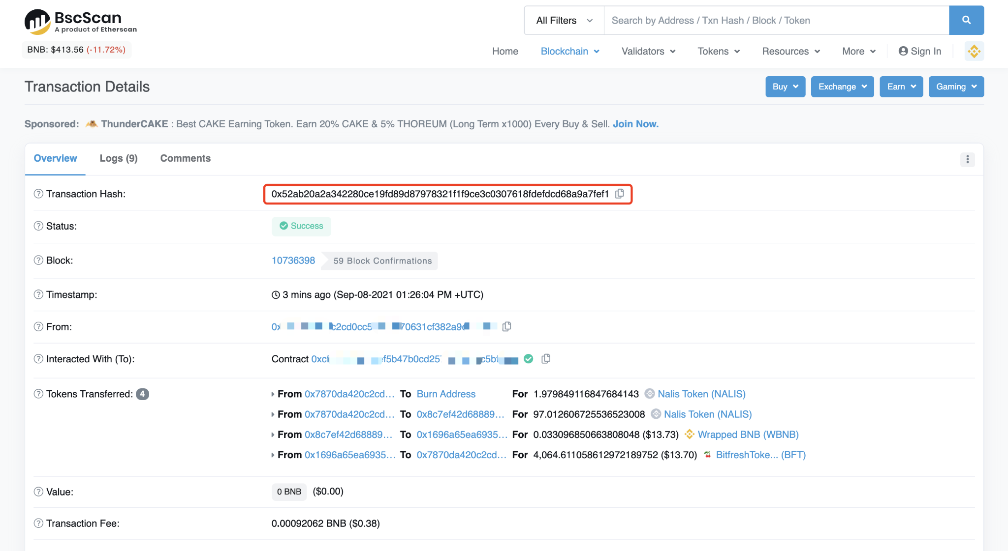The width and height of the screenshot is (1008, 551).
Task: Open the three-dot options menu
Action: coord(967,159)
